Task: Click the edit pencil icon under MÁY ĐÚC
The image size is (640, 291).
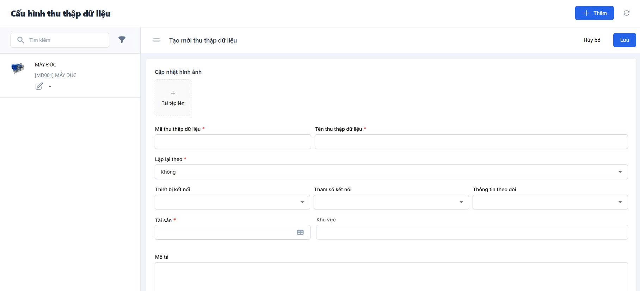Action: [x=39, y=86]
